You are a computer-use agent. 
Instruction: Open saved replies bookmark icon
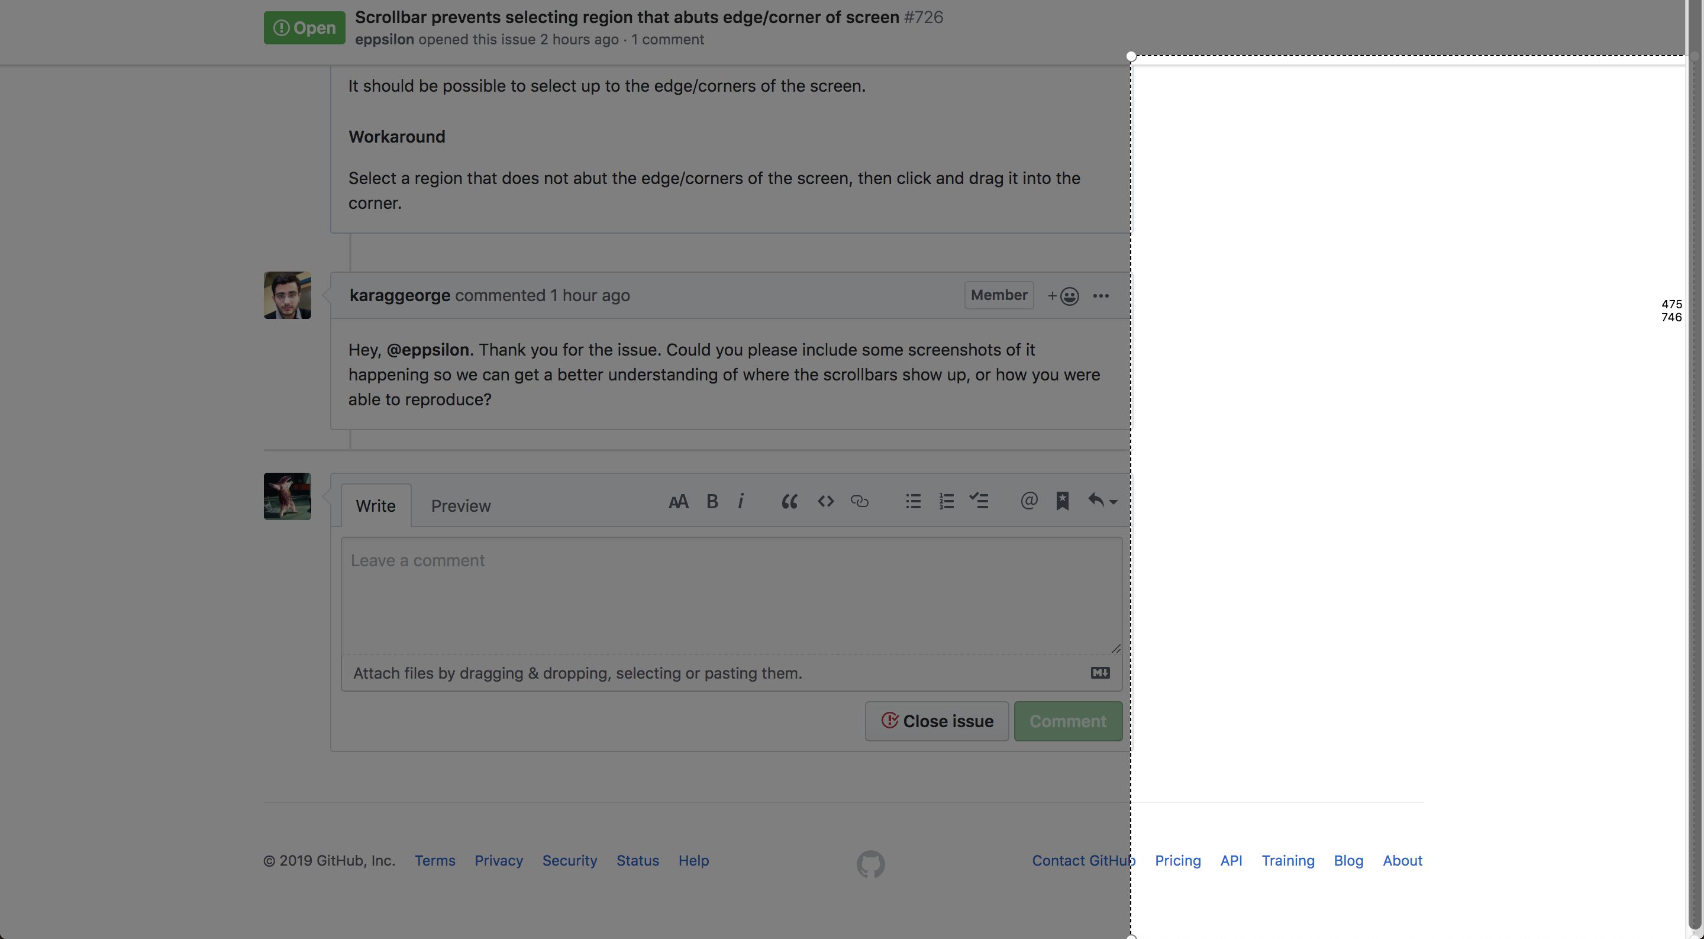[1063, 501]
